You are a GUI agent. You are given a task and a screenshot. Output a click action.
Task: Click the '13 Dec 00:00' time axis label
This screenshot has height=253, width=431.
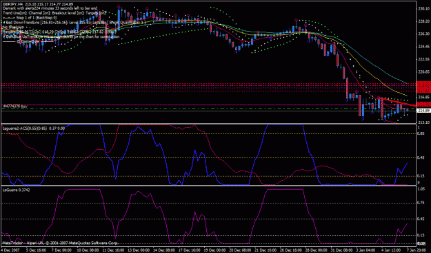click(x=138, y=250)
